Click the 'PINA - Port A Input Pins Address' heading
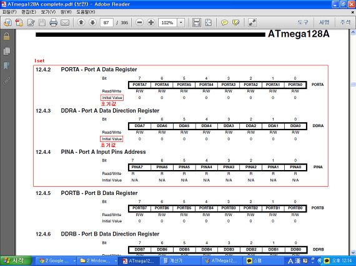356x266 pixels. click(x=103, y=152)
